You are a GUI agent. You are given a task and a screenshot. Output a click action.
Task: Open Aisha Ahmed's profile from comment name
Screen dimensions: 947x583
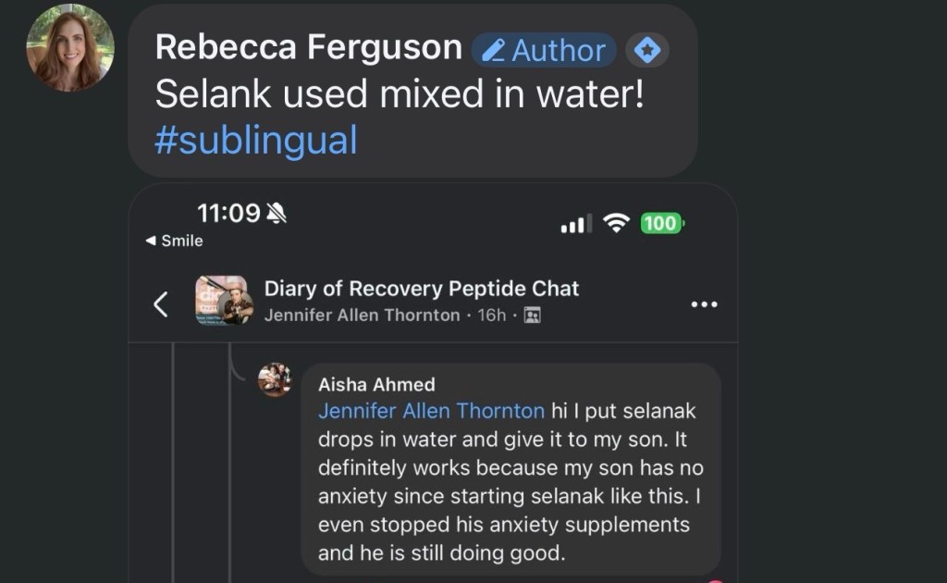(376, 384)
